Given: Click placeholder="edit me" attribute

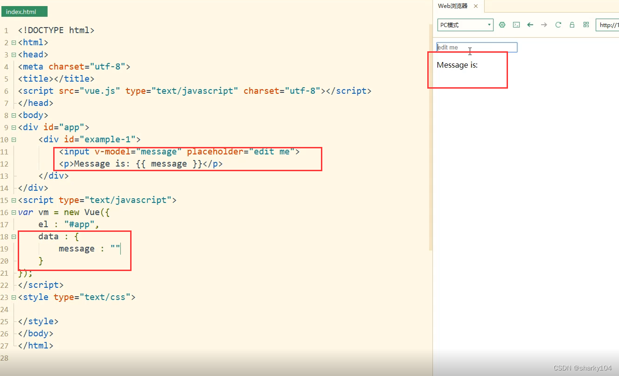Looking at the screenshot, I should (x=241, y=152).
